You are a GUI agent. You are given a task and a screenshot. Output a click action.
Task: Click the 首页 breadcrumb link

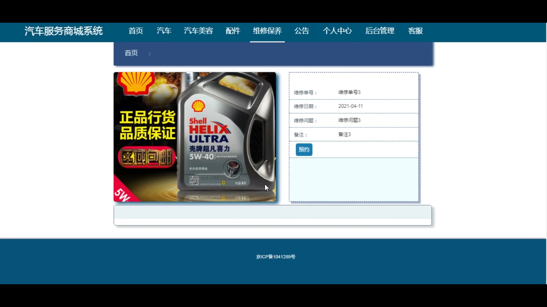[x=131, y=53]
